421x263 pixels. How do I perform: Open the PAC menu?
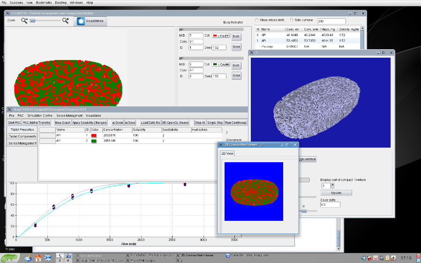[21, 115]
